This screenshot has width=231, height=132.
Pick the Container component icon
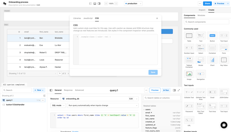pos(212,48)
